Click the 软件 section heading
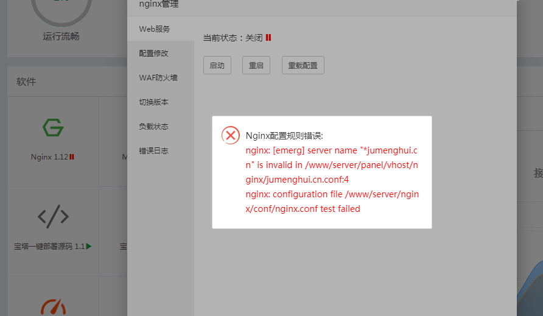Image resolution: width=543 pixels, height=316 pixels. pos(26,82)
